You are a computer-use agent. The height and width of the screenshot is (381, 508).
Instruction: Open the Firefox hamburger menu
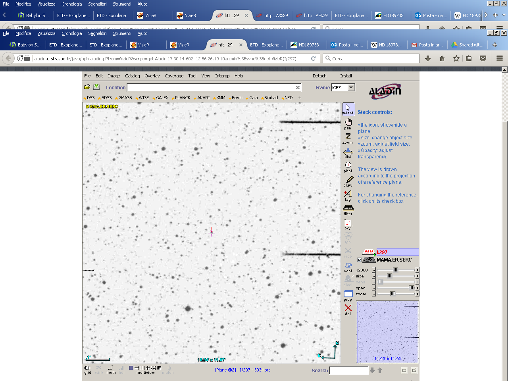pos(500,58)
